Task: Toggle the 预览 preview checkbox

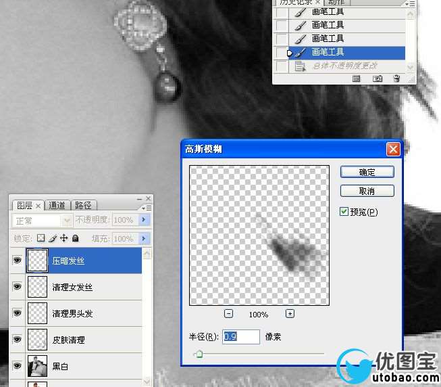Action: click(344, 212)
